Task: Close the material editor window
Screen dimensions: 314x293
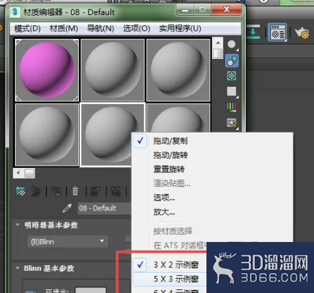Action: (227, 9)
